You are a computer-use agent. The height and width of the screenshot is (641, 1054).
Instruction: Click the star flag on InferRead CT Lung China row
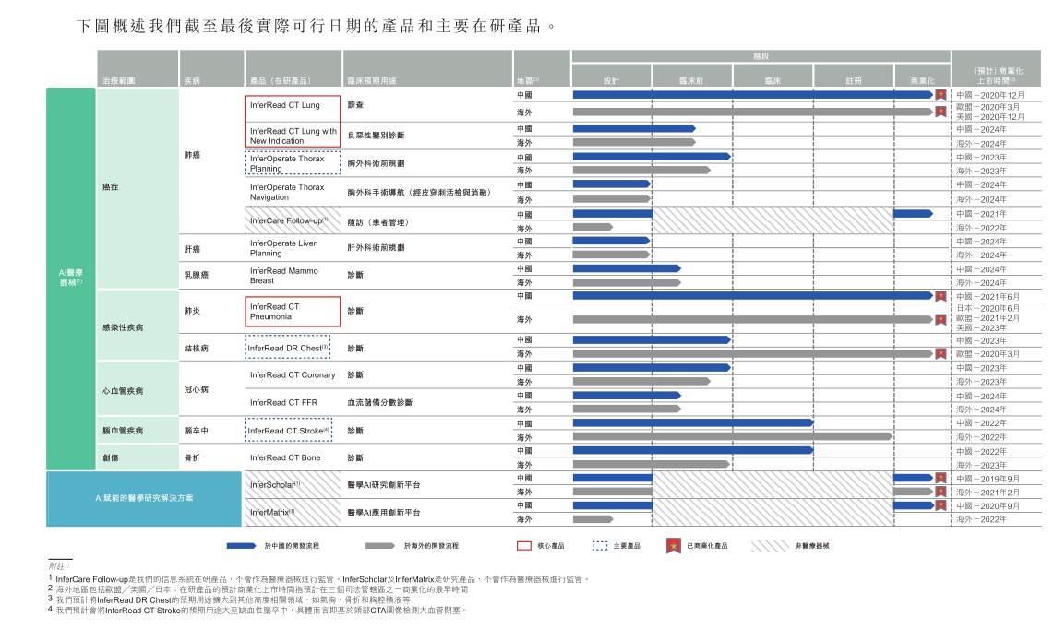tap(940, 95)
